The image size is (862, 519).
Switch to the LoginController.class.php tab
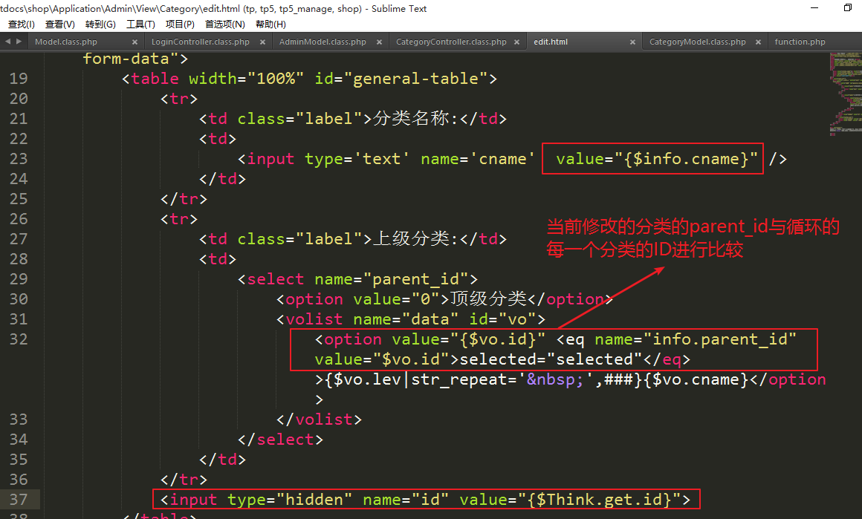point(200,42)
